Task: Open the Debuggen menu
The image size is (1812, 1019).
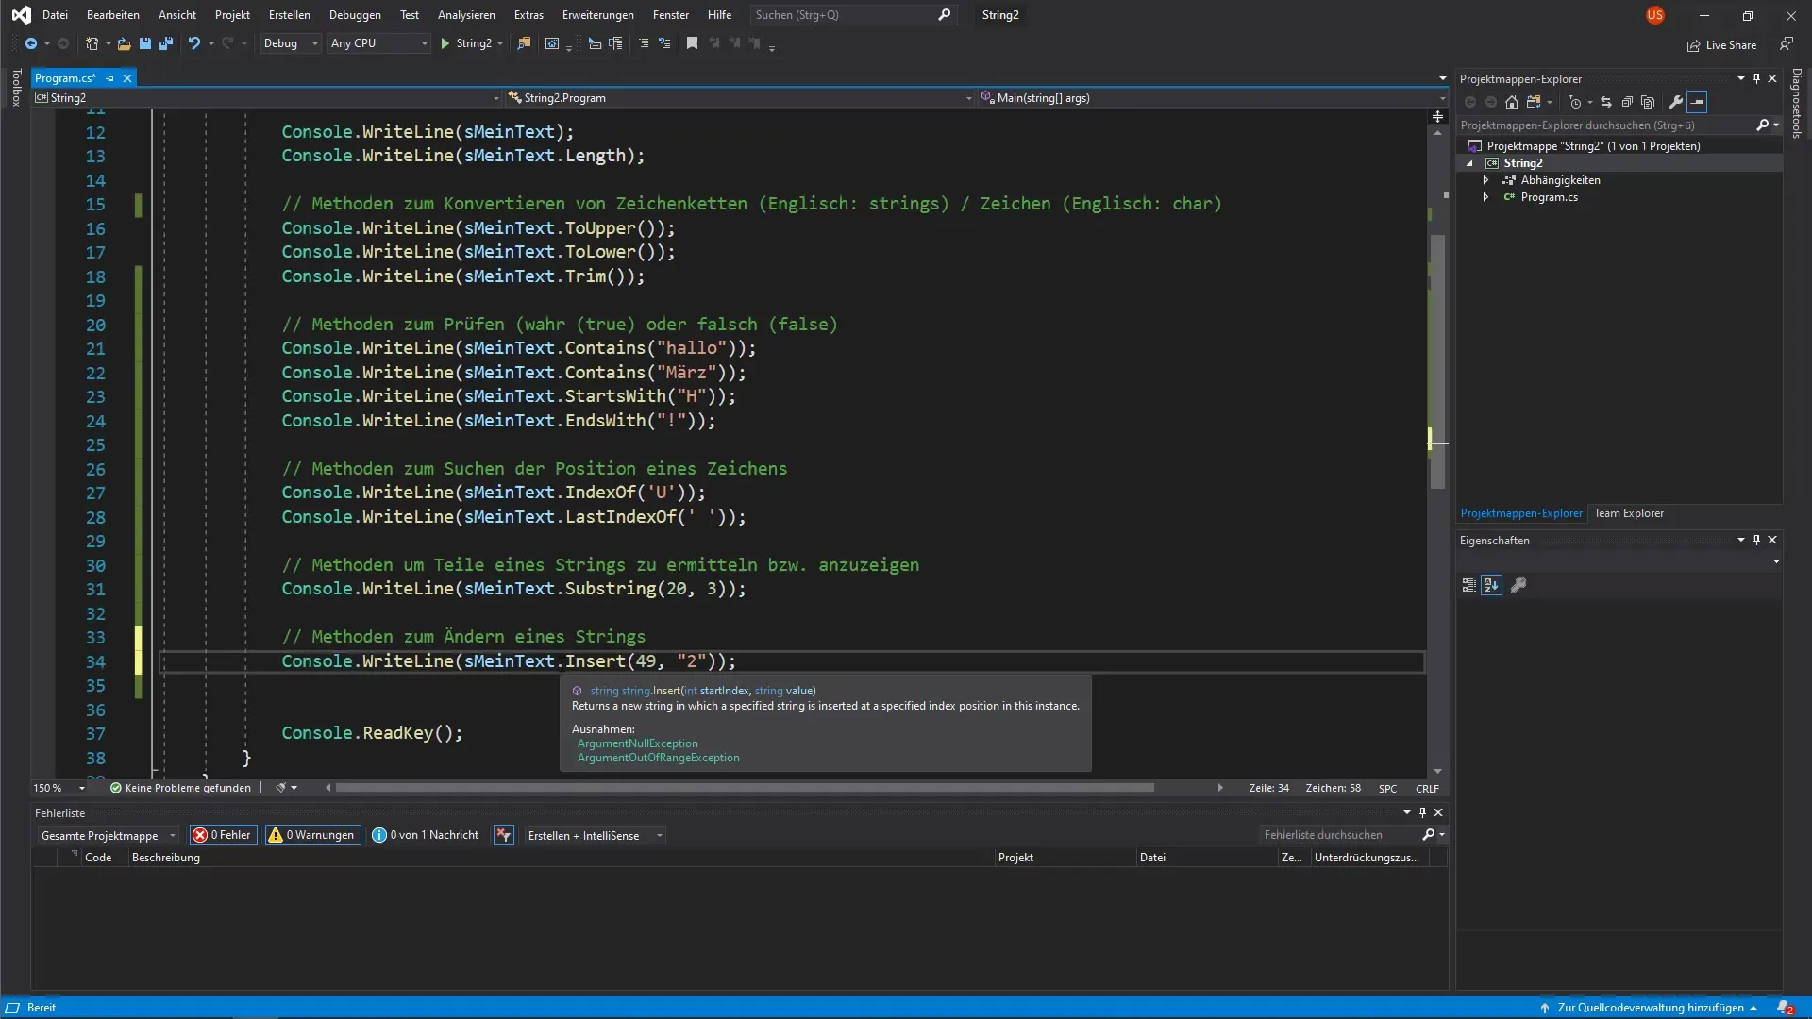Action: tap(355, 15)
